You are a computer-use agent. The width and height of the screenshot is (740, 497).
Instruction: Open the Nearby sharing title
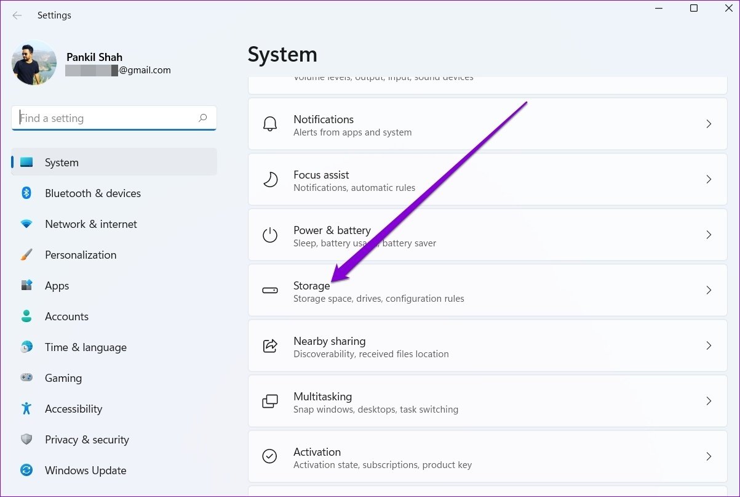330,341
